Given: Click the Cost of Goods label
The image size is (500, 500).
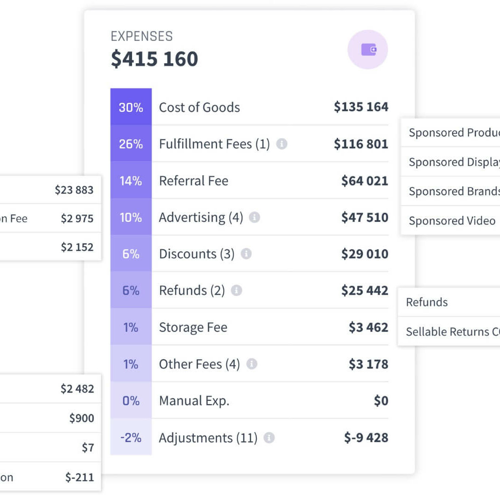Looking at the screenshot, I should tap(199, 107).
